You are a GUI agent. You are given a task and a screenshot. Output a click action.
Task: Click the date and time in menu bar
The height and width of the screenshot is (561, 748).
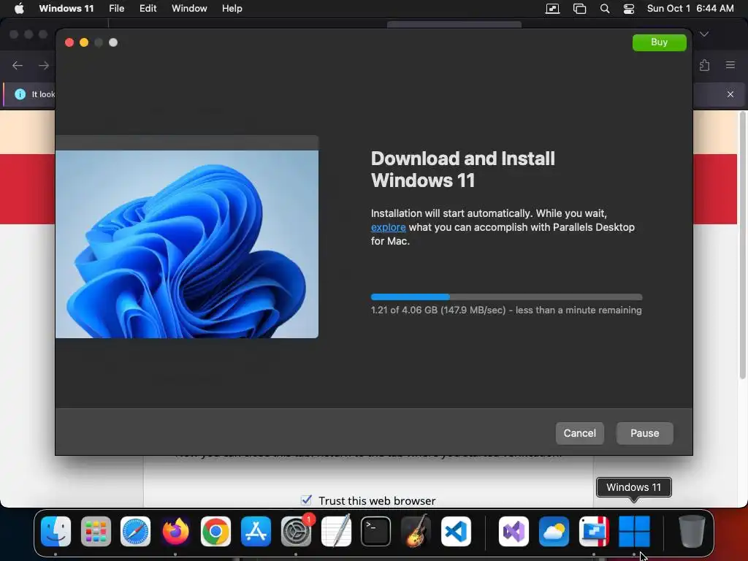click(690, 9)
